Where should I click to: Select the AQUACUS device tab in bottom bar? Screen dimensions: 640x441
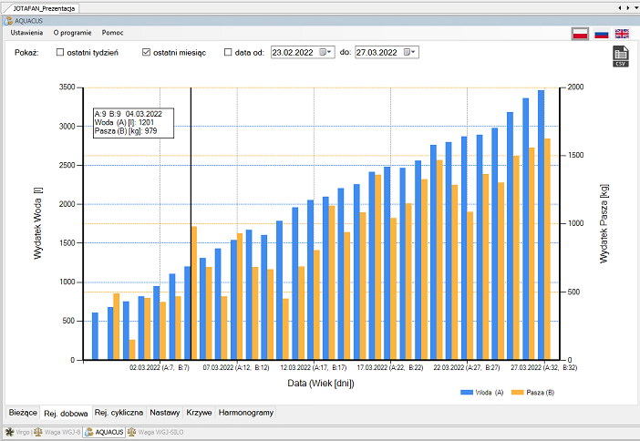pyautogui.click(x=105, y=432)
